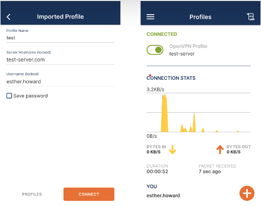Viewport: 261px width, 206px height.
Task: Click the connection duration 00:00:52
Action: pyautogui.click(x=157, y=172)
